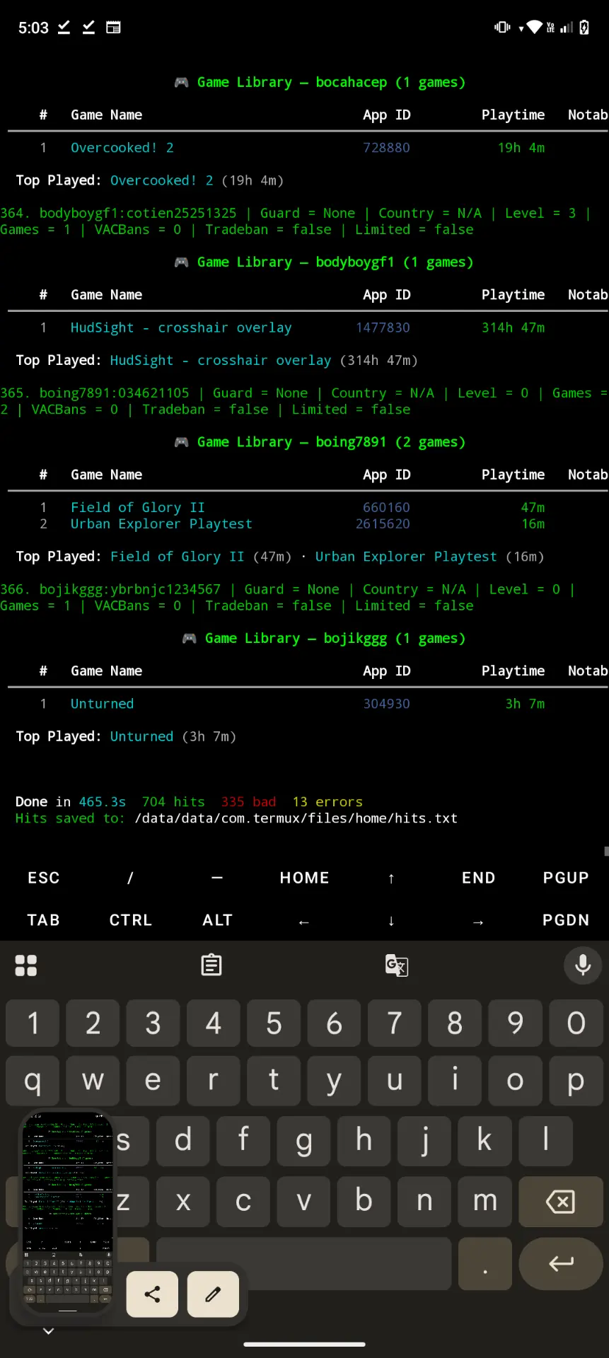The height and width of the screenshot is (1358, 609).
Task: Select playtime 314h 47m in table
Action: point(513,327)
